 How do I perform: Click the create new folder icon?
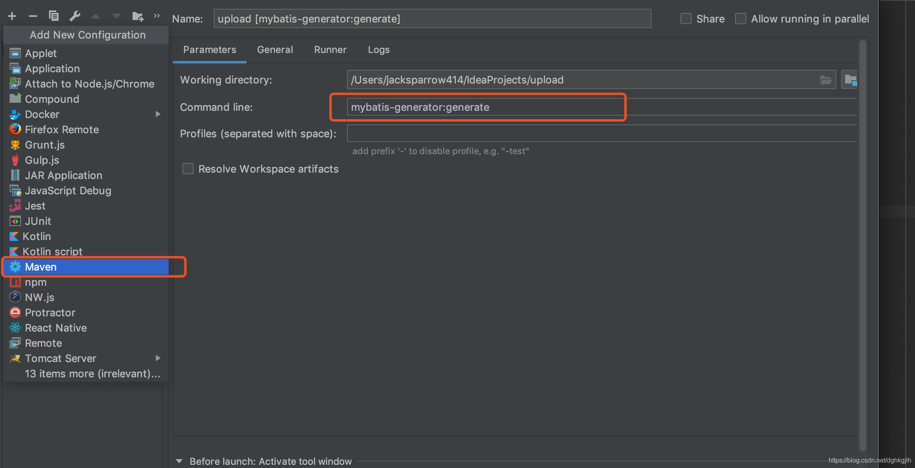[x=137, y=16]
